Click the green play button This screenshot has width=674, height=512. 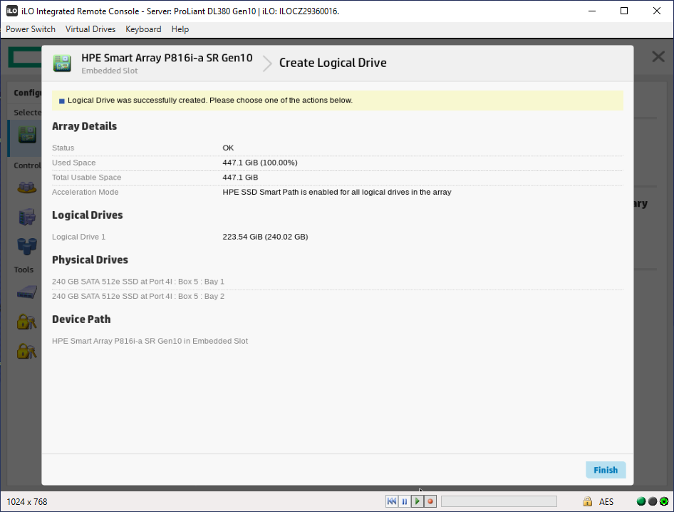click(418, 501)
